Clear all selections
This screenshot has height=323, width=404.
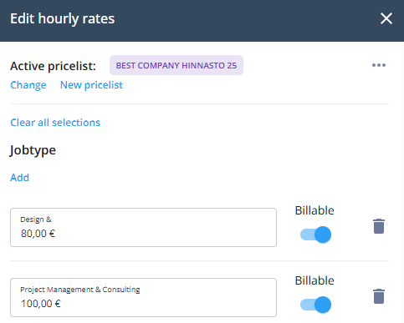tap(55, 123)
